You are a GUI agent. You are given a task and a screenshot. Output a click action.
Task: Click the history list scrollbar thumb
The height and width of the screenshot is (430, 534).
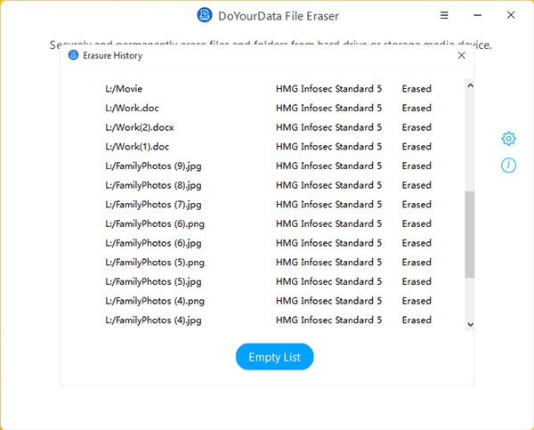coord(470,234)
